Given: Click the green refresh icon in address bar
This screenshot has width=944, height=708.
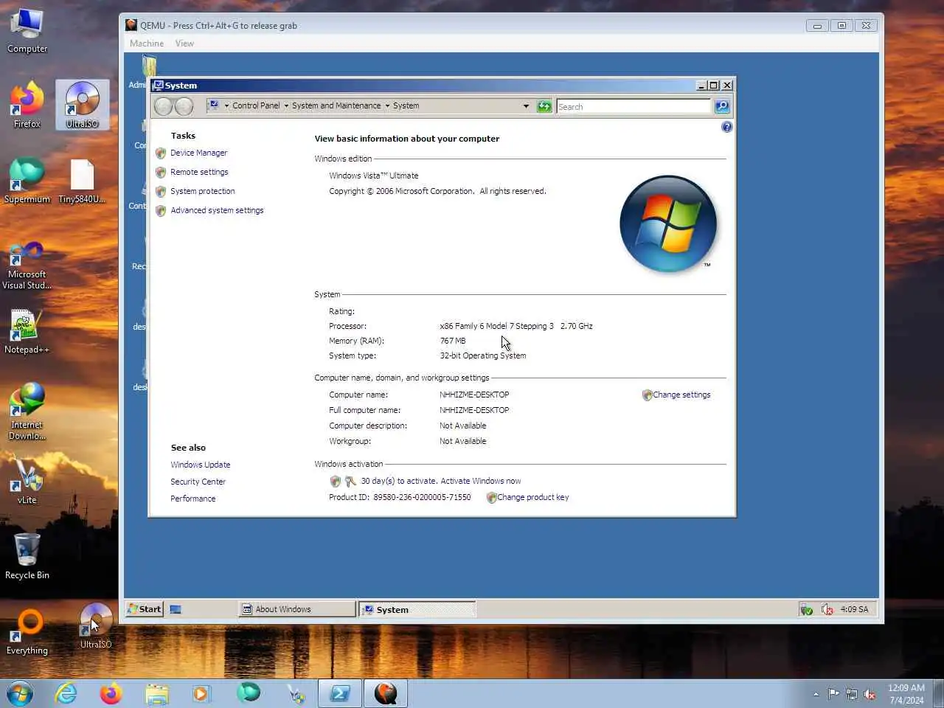Looking at the screenshot, I should coord(544,106).
